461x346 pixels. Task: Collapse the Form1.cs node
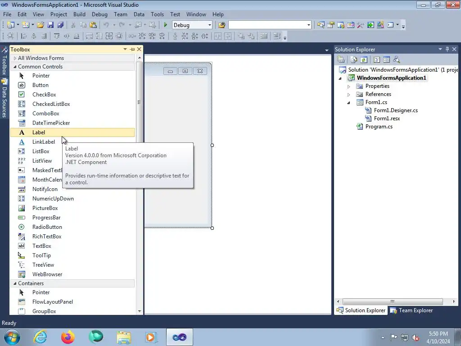point(349,103)
